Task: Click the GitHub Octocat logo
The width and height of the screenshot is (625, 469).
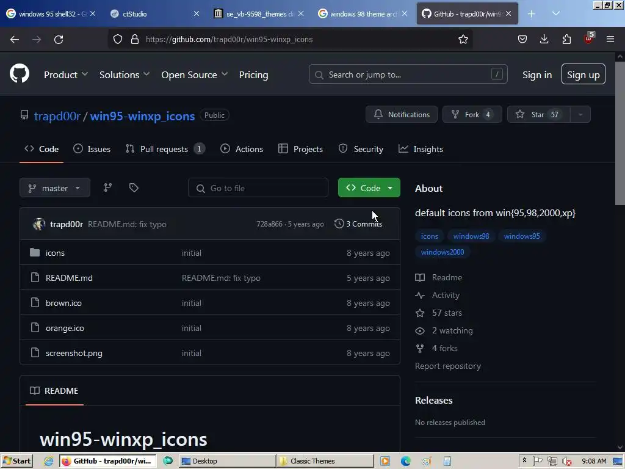Action: coord(19,74)
